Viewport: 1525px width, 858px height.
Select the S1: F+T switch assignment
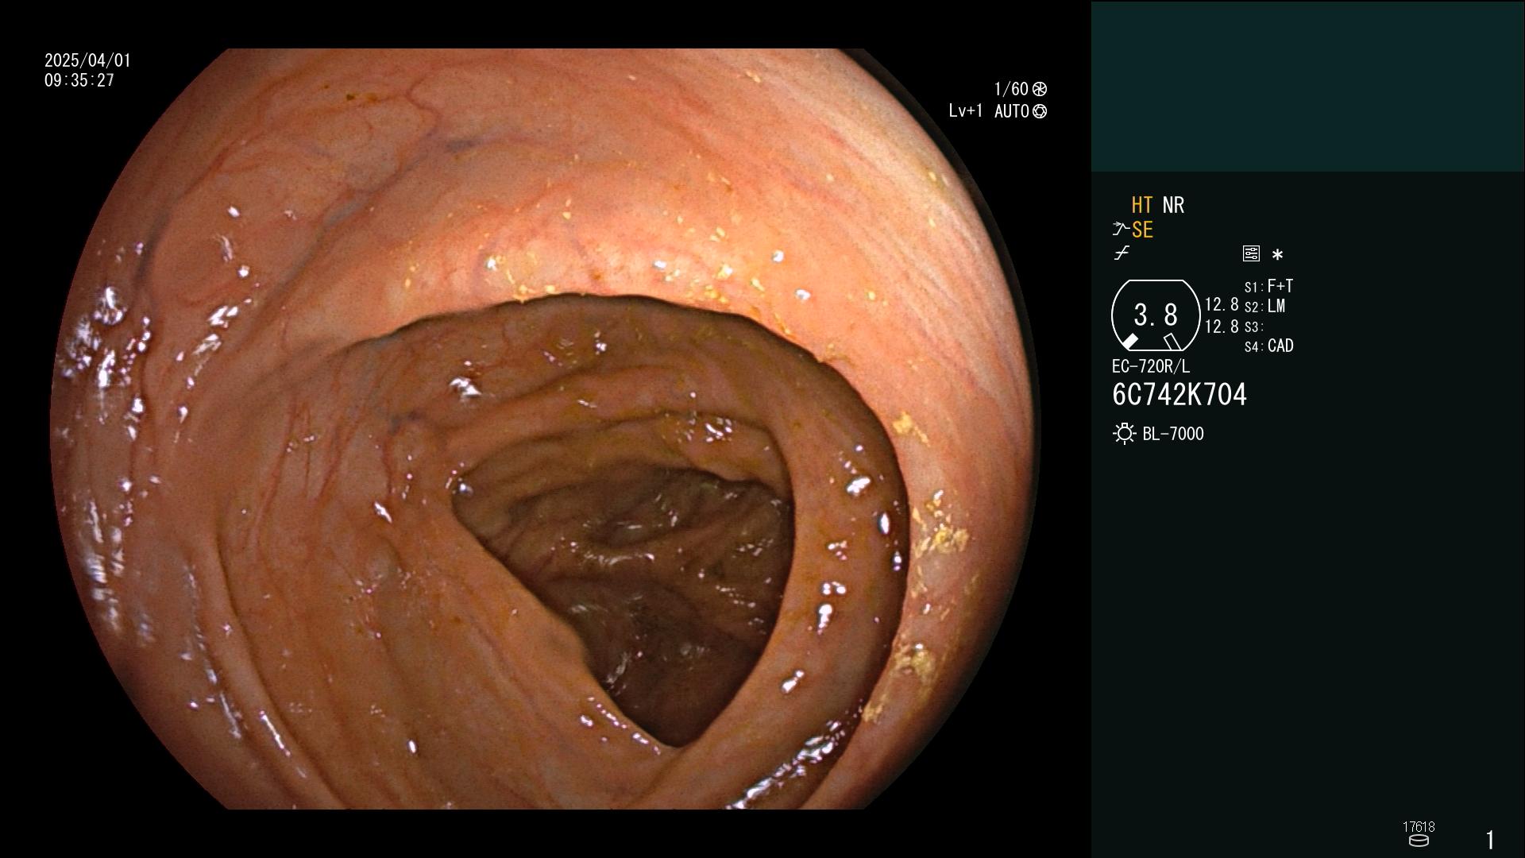pos(1268,286)
